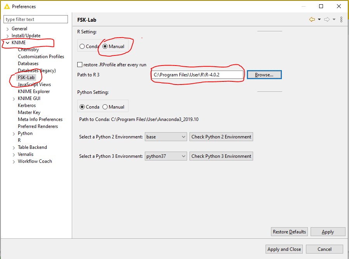The image size is (349, 259).
Task: Open Kerberos preferences page
Action: [x=27, y=105]
